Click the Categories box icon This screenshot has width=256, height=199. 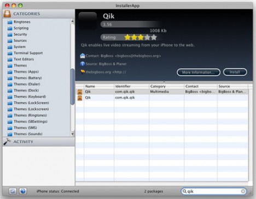click(7, 14)
